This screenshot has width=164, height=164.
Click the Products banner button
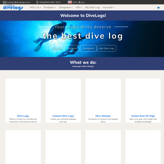tap(72, 48)
